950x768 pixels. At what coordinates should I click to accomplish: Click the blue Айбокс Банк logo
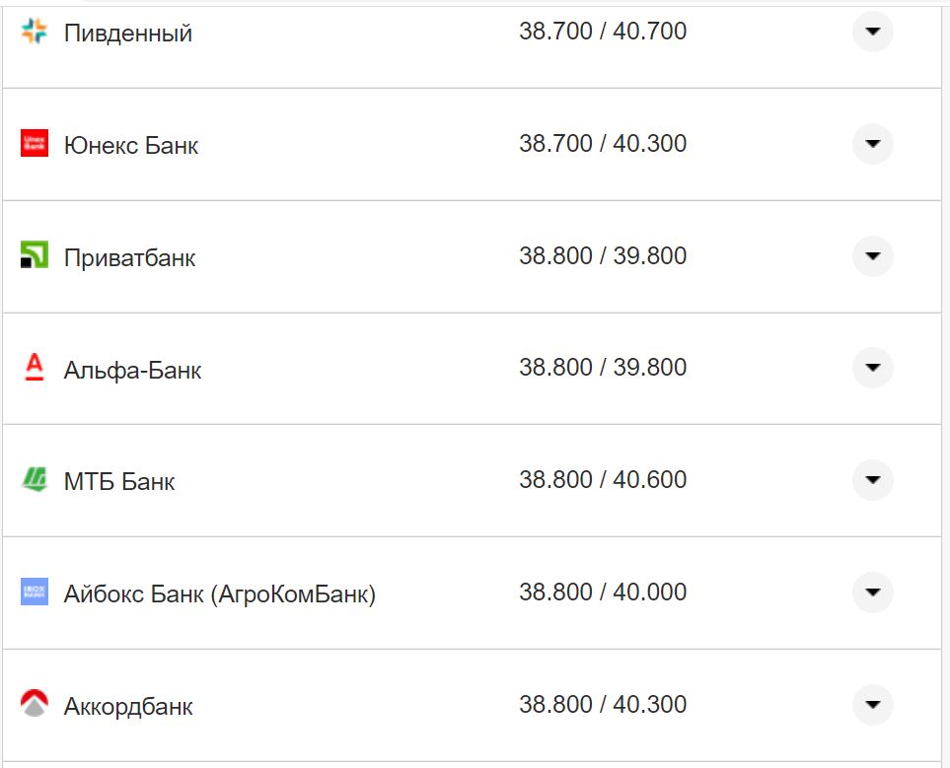tap(35, 593)
